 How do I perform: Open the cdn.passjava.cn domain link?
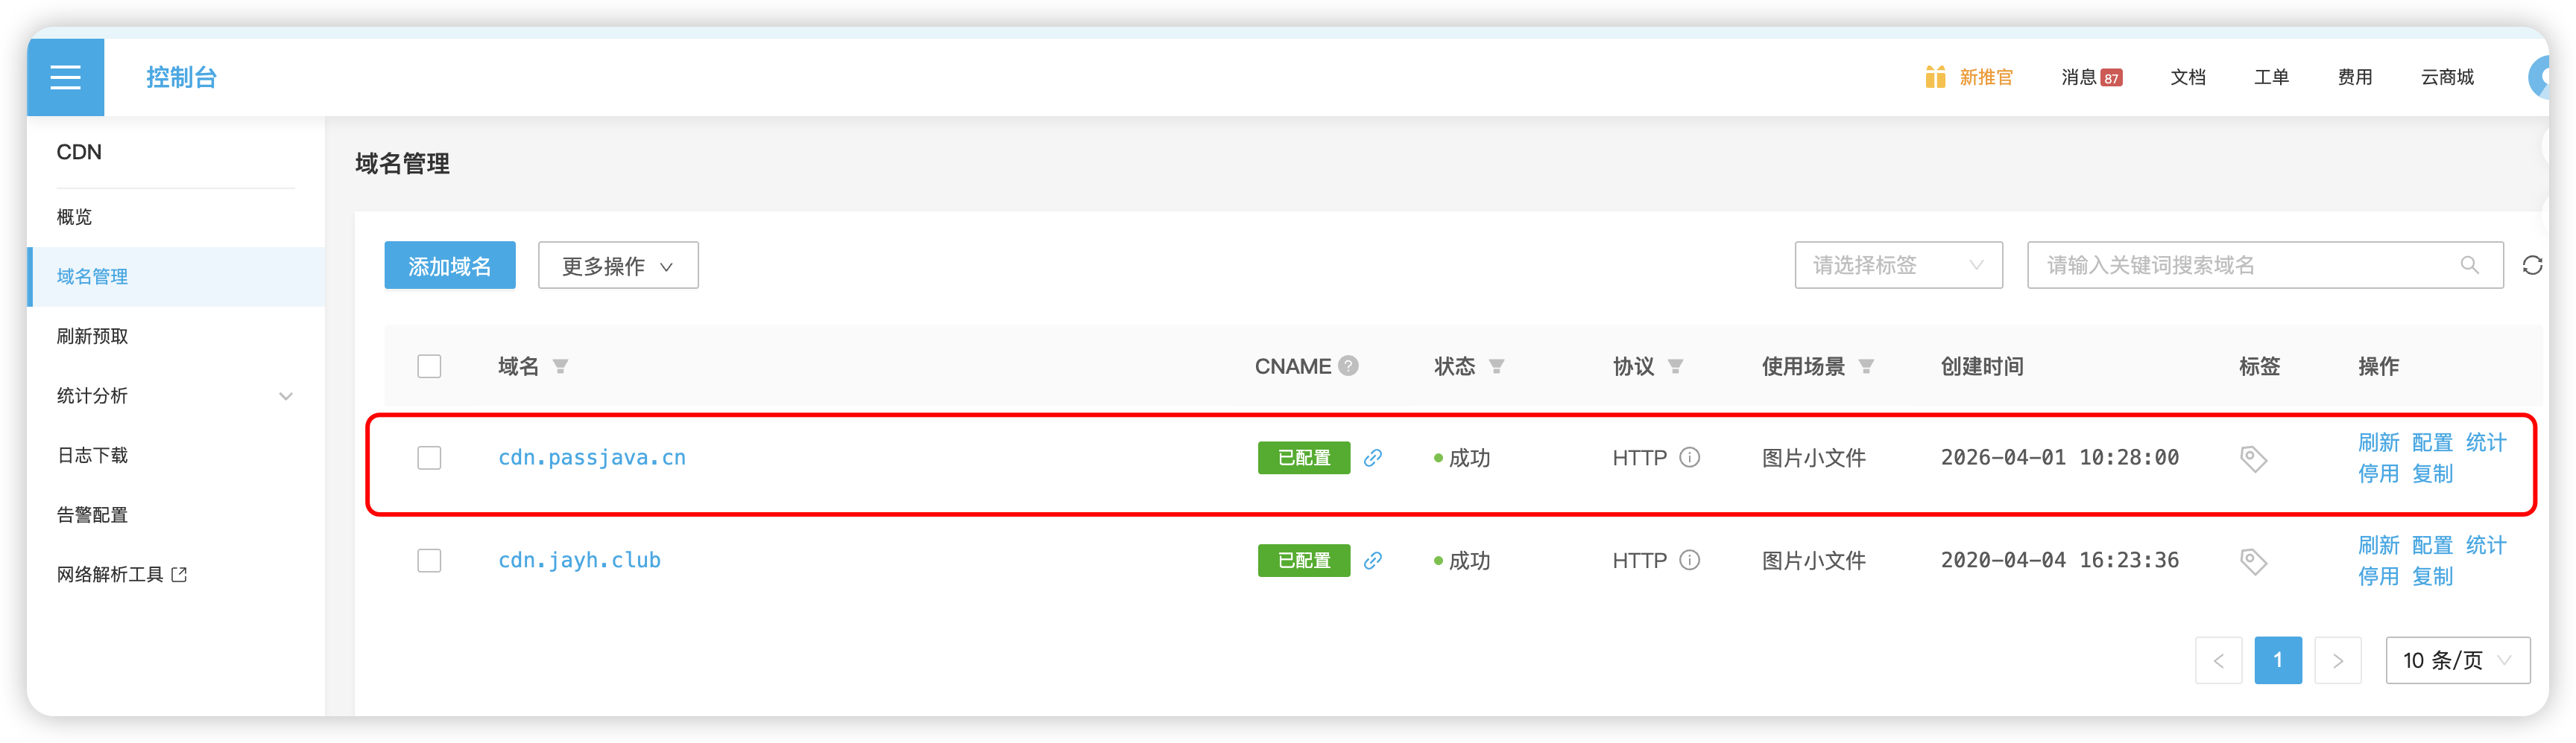tap(592, 459)
